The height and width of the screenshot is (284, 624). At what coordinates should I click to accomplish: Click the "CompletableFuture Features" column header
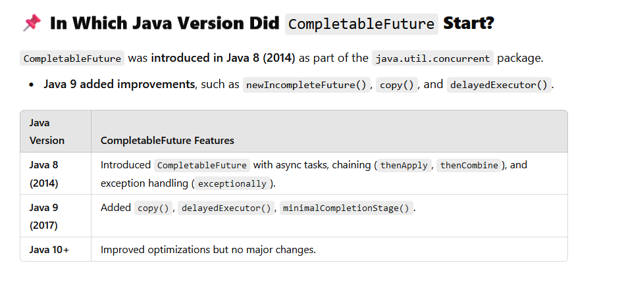tap(167, 141)
